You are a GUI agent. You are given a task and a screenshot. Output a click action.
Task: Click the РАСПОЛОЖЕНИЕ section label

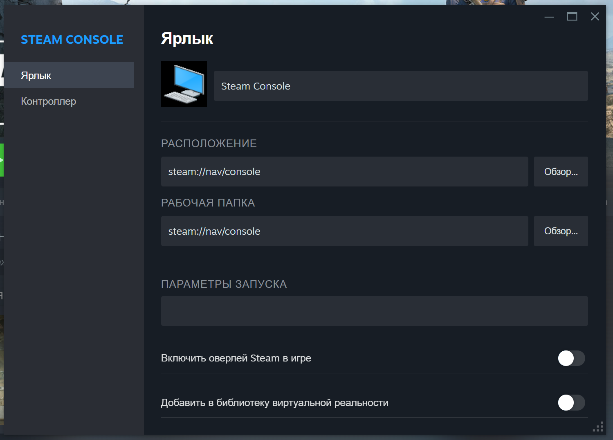point(209,144)
